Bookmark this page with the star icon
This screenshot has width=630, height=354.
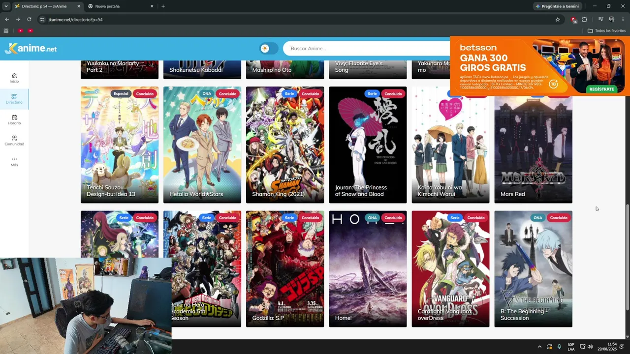(x=558, y=20)
